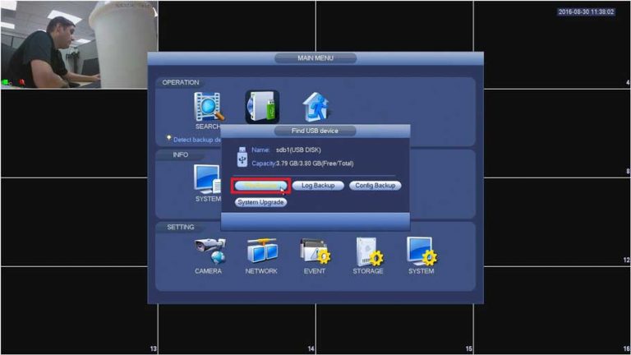Image resolution: width=631 pixels, height=355 pixels.
Task: Open NETWORK settings icon
Action: [262, 251]
